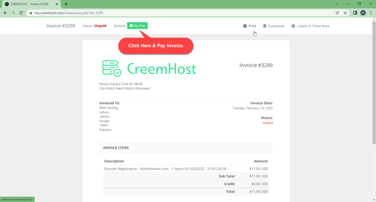Click the Domain Registration item description
The height and width of the screenshot is (202, 376).
tap(165, 169)
